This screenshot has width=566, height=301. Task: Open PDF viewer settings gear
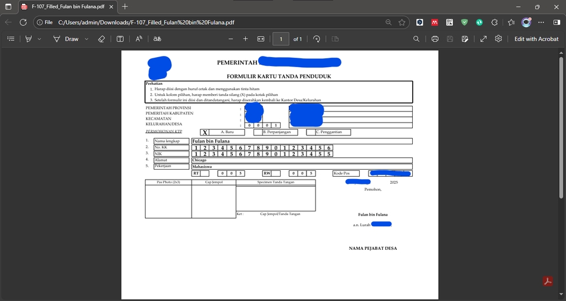(498, 39)
